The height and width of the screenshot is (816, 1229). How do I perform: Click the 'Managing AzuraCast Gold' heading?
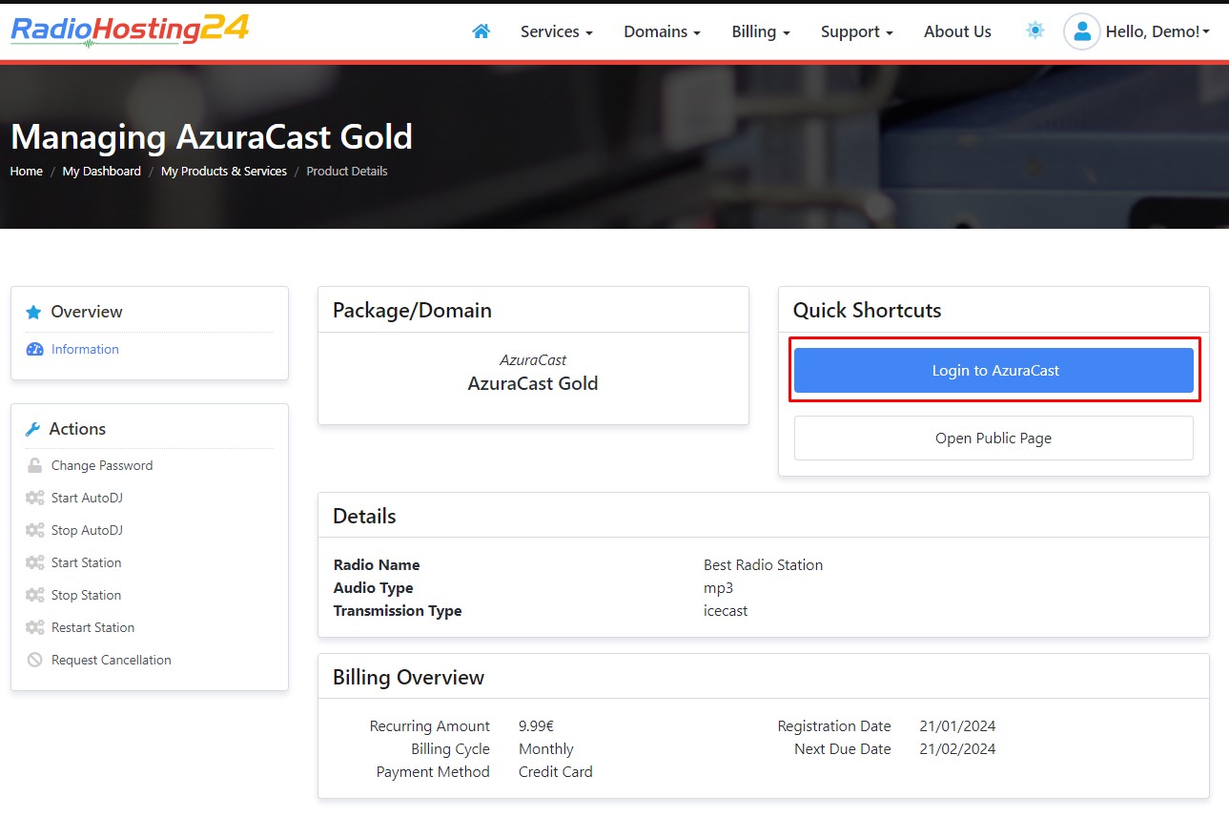(x=212, y=137)
